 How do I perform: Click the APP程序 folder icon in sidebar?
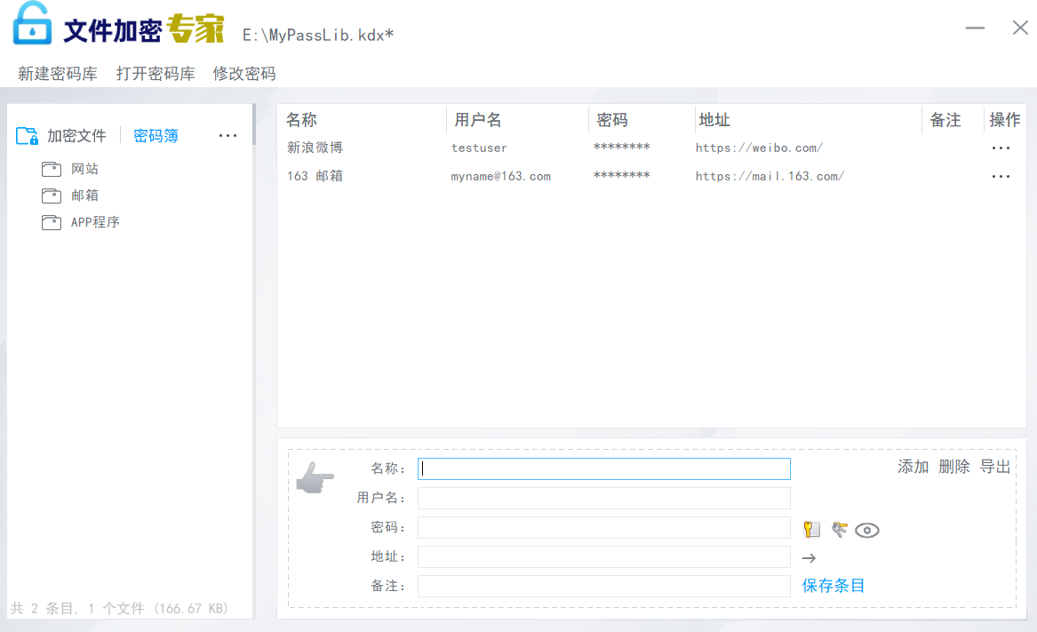pyautogui.click(x=52, y=222)
